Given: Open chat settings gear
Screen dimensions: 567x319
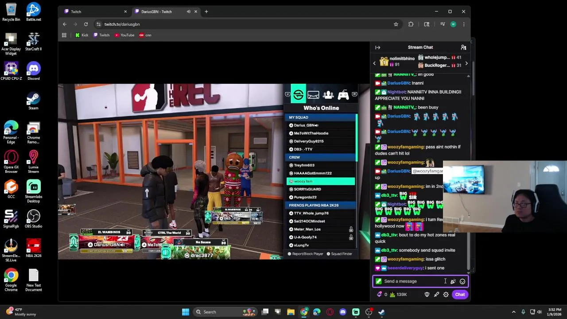Looking at the screenshot, I should (446, 295).
